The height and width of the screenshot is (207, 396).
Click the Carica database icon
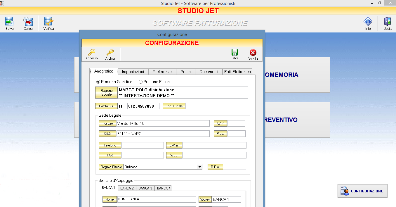[28, 24]
